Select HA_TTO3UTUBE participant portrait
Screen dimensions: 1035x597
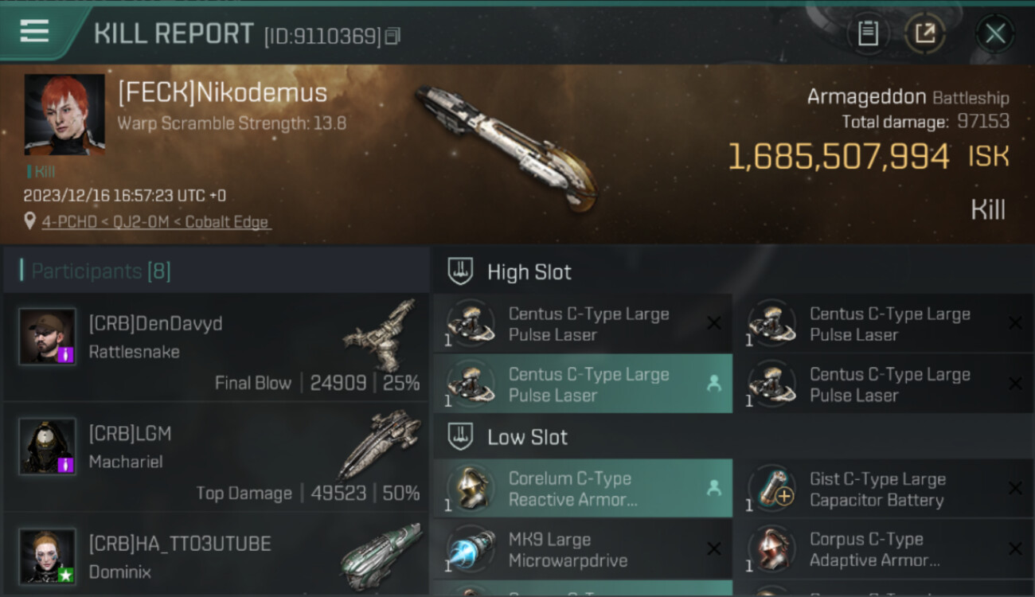[48, 556]
